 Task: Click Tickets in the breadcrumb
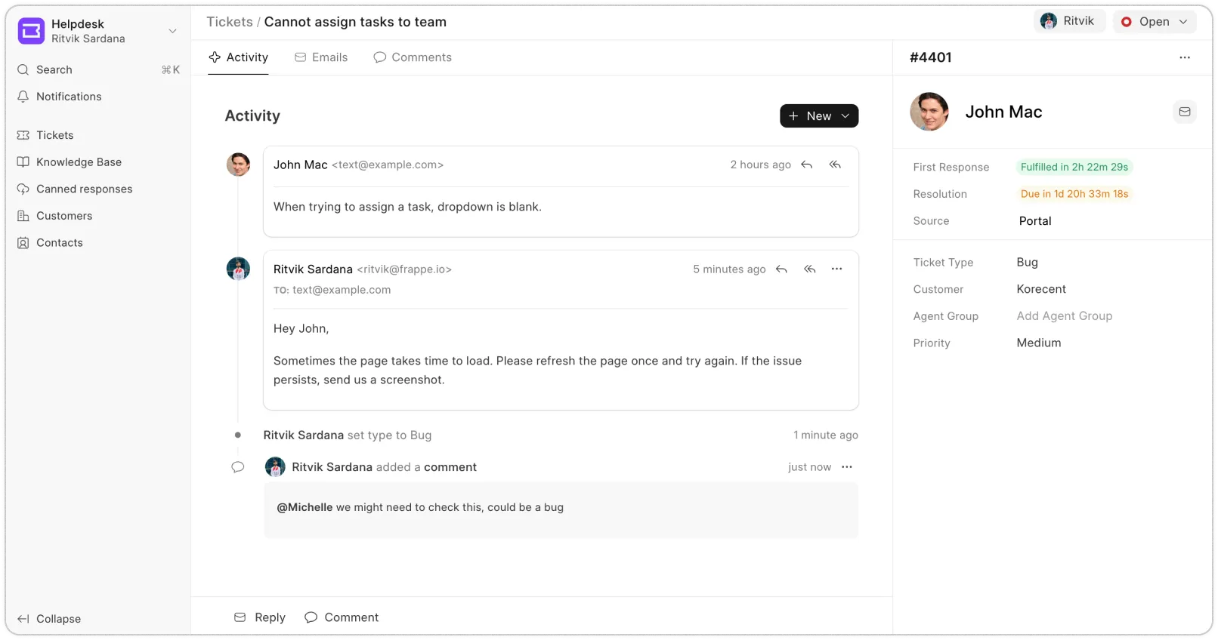(x=230, y=22)
